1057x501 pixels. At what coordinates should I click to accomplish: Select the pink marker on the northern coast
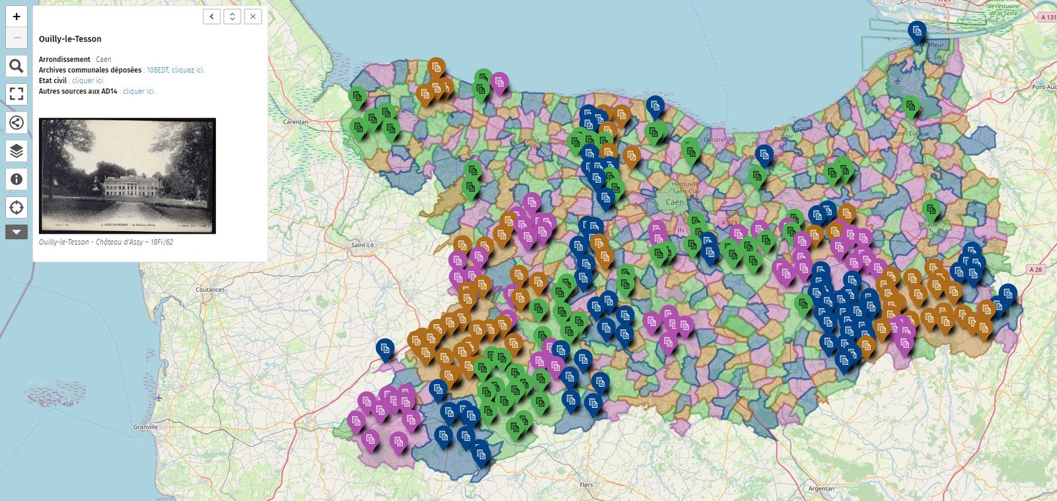point(500,83)
